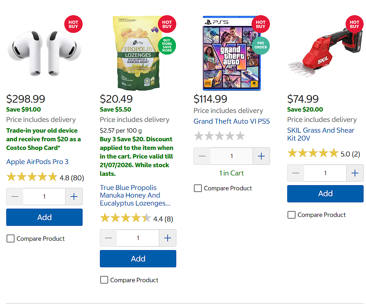
Task: Increase SKIL Shear Kit quantity with plus
Action: [x=355, y=173]
